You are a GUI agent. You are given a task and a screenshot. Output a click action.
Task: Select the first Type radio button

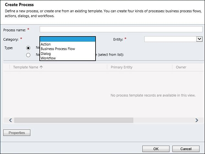pyautogui.click(x=28, y=48)
